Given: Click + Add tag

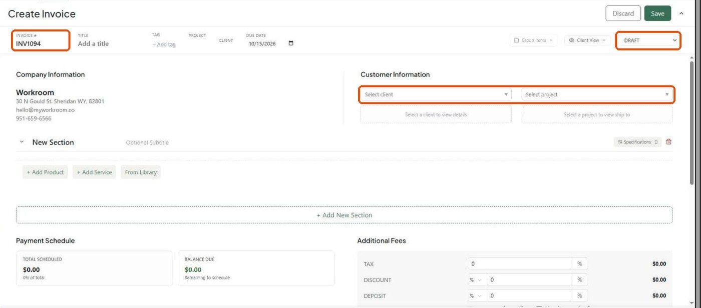Looking at the screenshot, I should pos(164,44).
